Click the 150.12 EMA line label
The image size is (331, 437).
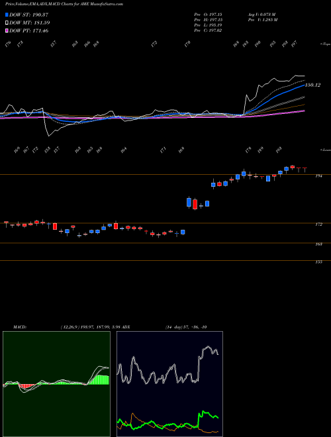(312, 85)
